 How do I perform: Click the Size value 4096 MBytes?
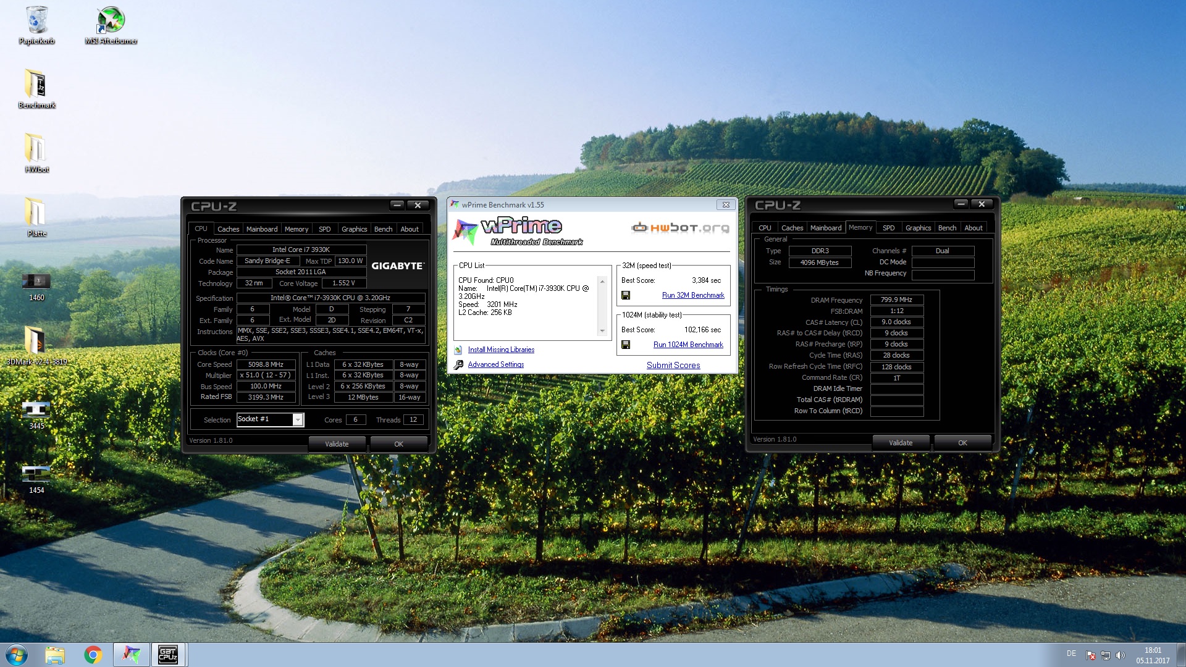tap(820, 262)
